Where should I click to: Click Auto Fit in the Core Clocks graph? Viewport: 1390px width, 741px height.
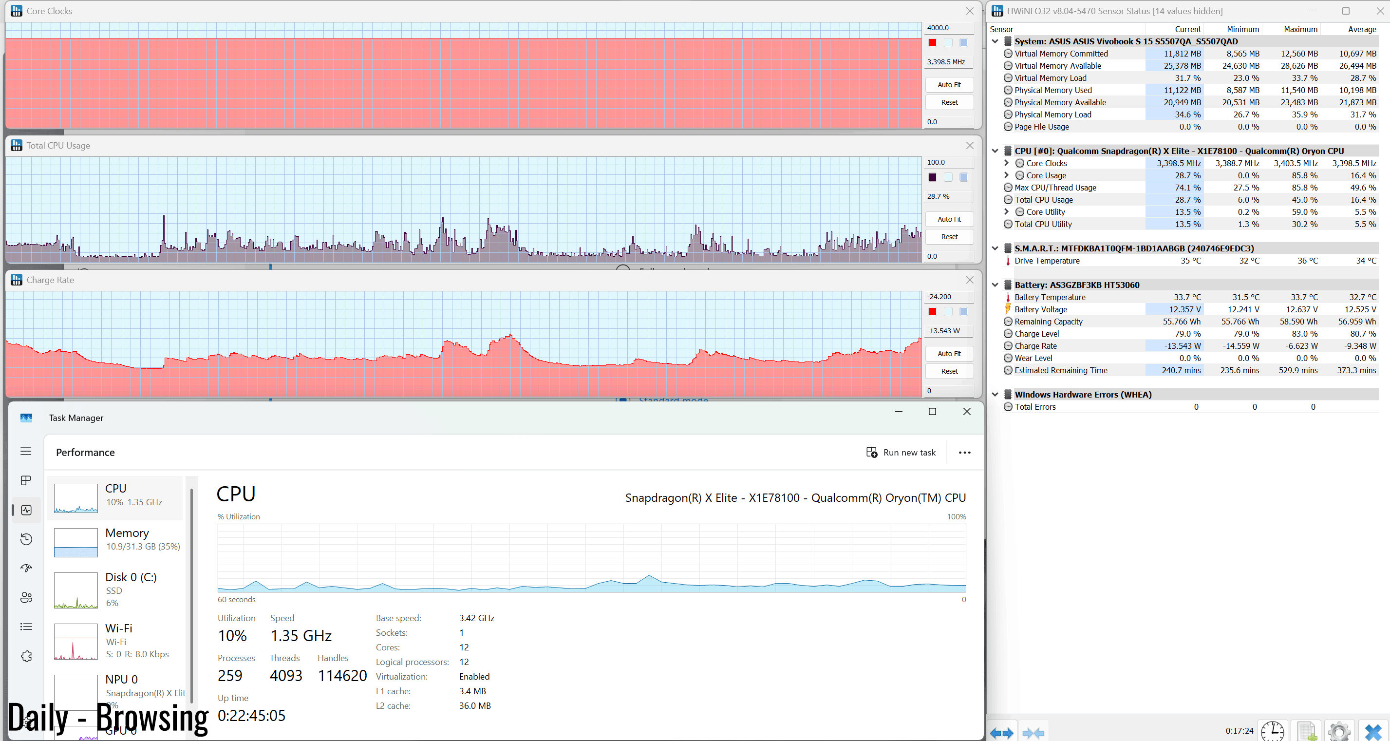(949, 85)
